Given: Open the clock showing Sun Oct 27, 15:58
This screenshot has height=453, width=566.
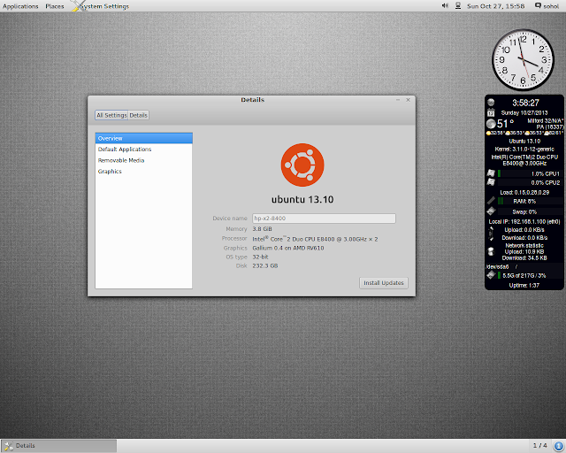Looking at the screenshot, I should [495, 6].
